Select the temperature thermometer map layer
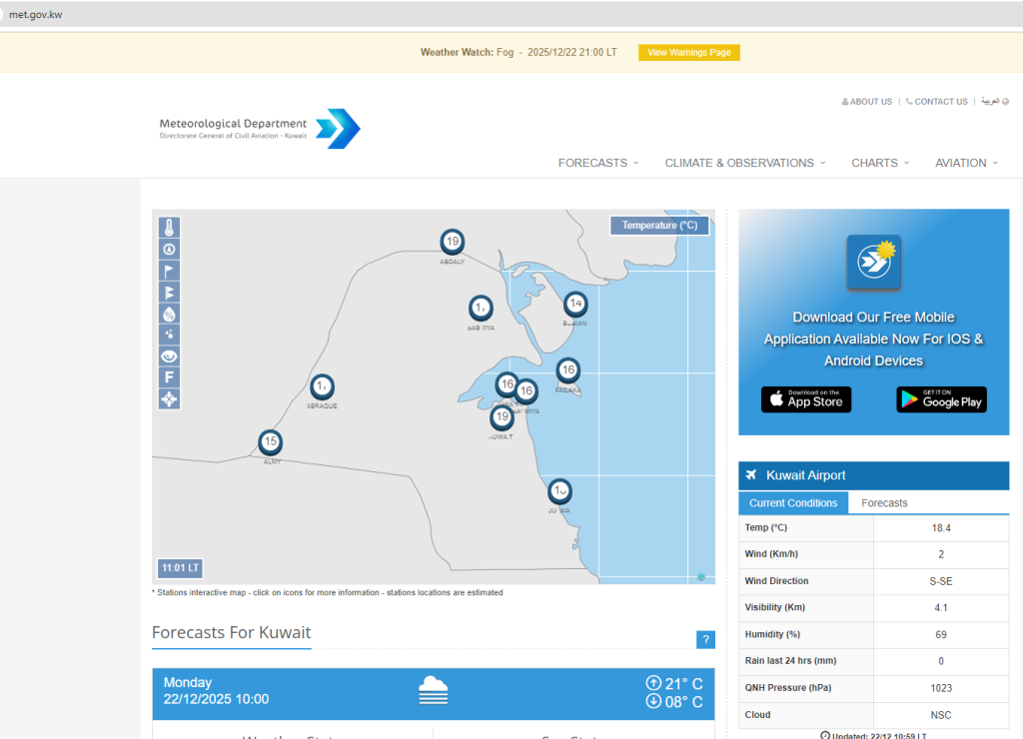 click(170, 228)
